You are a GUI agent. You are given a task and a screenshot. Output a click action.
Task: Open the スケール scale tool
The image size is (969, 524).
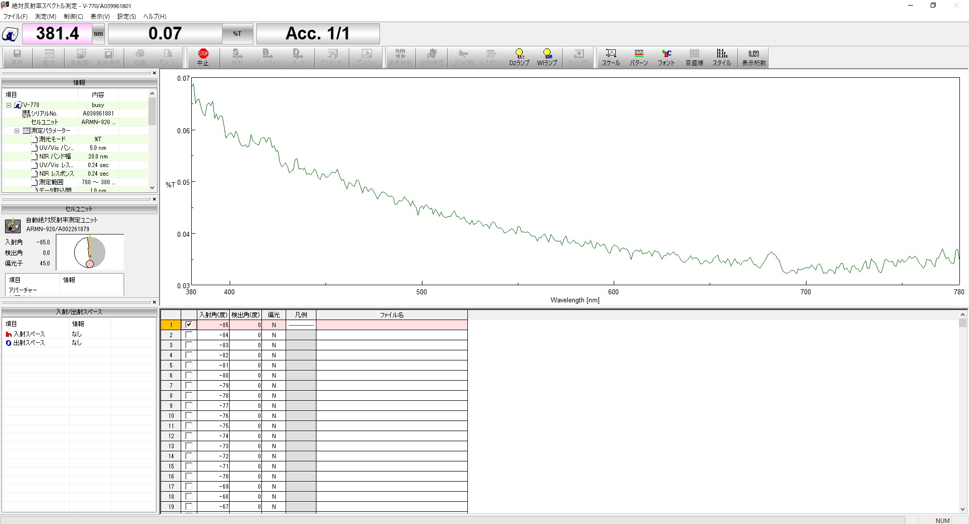(611, 58)
